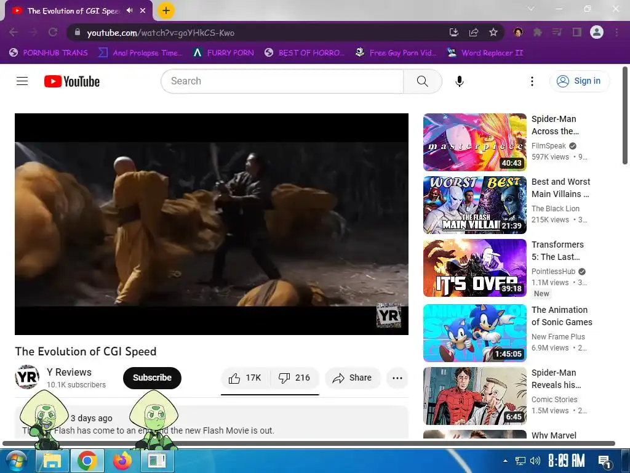Open Spider-Man Across the... thumbnail
Image resolution: width=630 pixels, height=473 pixels.
pyautogui.click(x=474, y=142)
